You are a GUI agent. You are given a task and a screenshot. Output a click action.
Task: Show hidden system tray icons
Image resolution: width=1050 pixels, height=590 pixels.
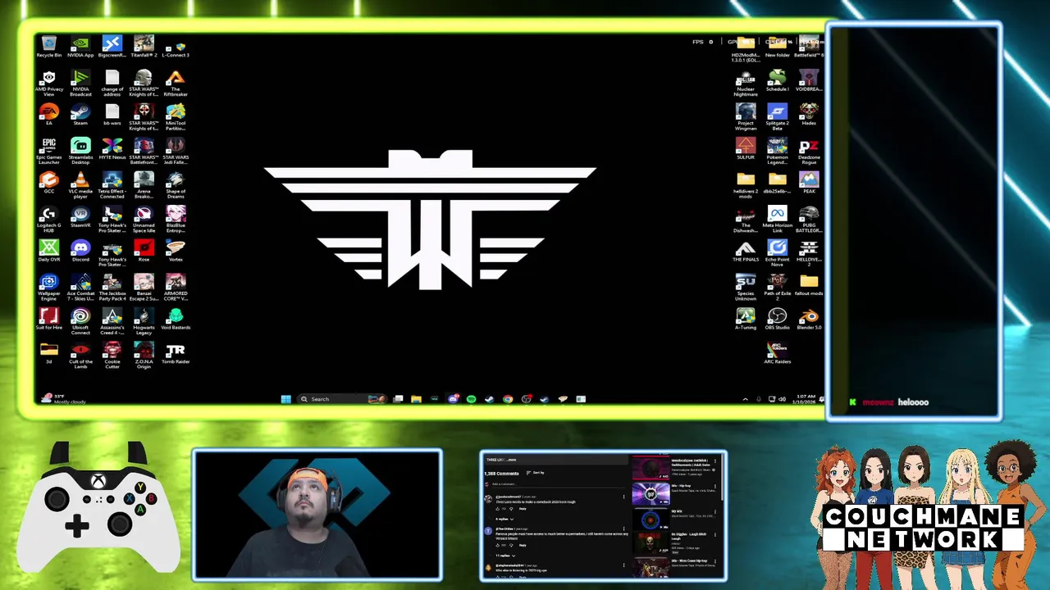pyautogui.click(x=745, y=399)
